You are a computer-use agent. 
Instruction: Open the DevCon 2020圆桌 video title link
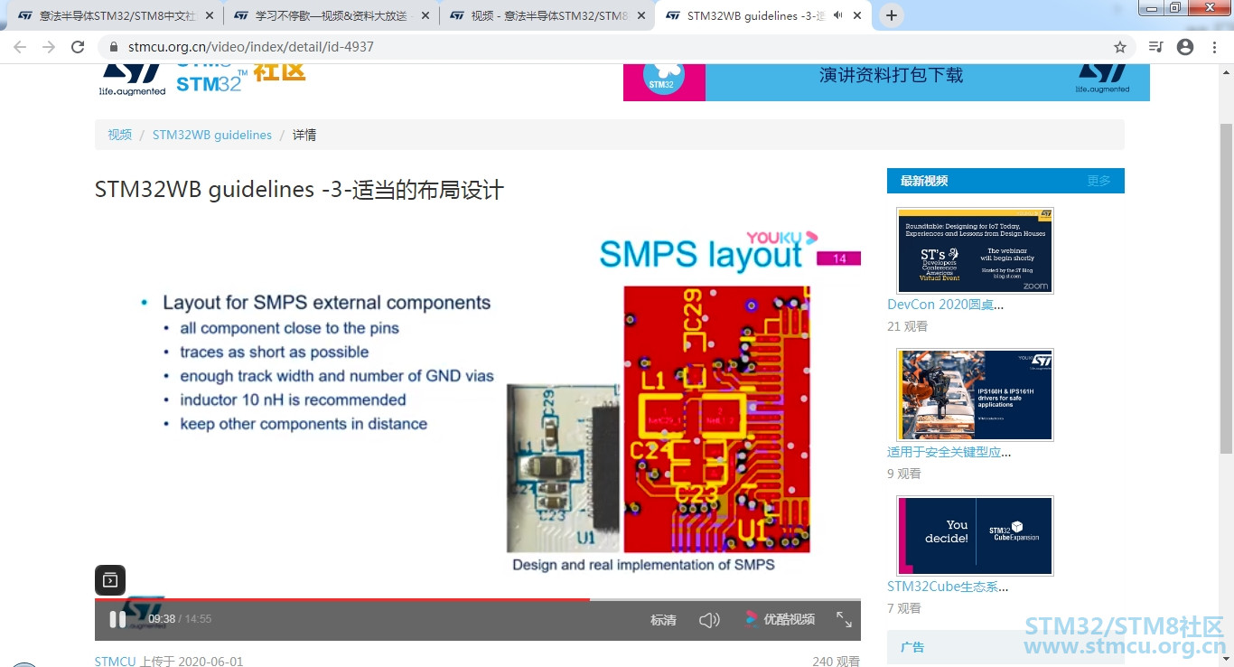click(945, 305)
